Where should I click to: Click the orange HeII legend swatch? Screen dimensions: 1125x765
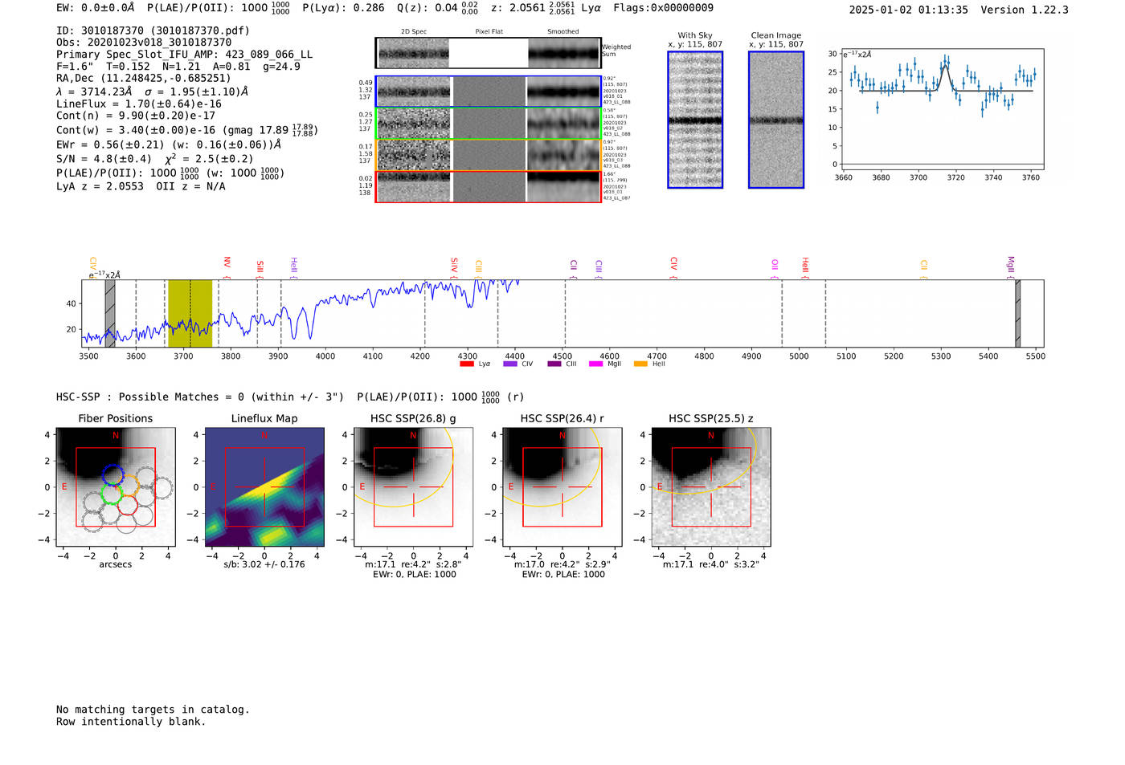point(640,364)
